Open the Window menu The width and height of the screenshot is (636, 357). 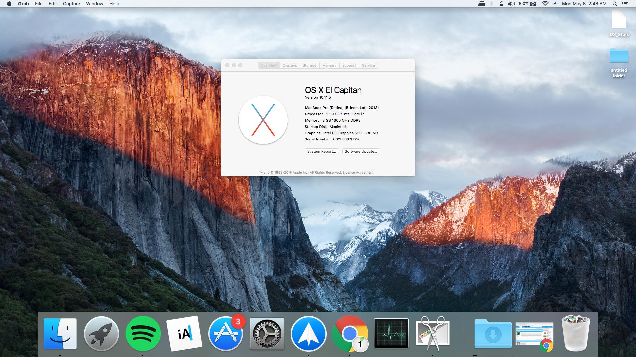coord(94,4)
